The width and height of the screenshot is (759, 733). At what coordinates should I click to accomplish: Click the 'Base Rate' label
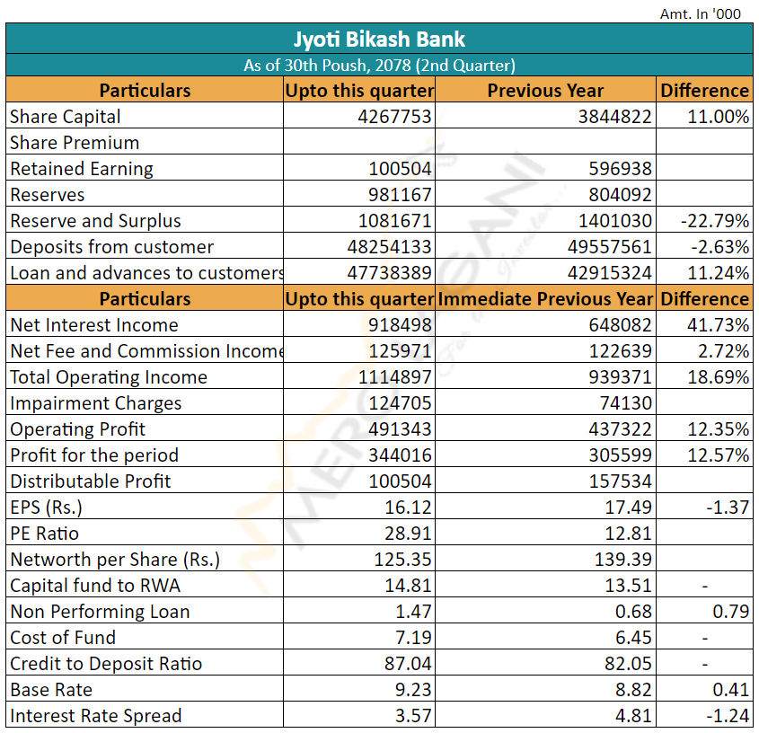tap(51, 692)
